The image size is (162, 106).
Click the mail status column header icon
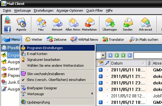[101, 63]
